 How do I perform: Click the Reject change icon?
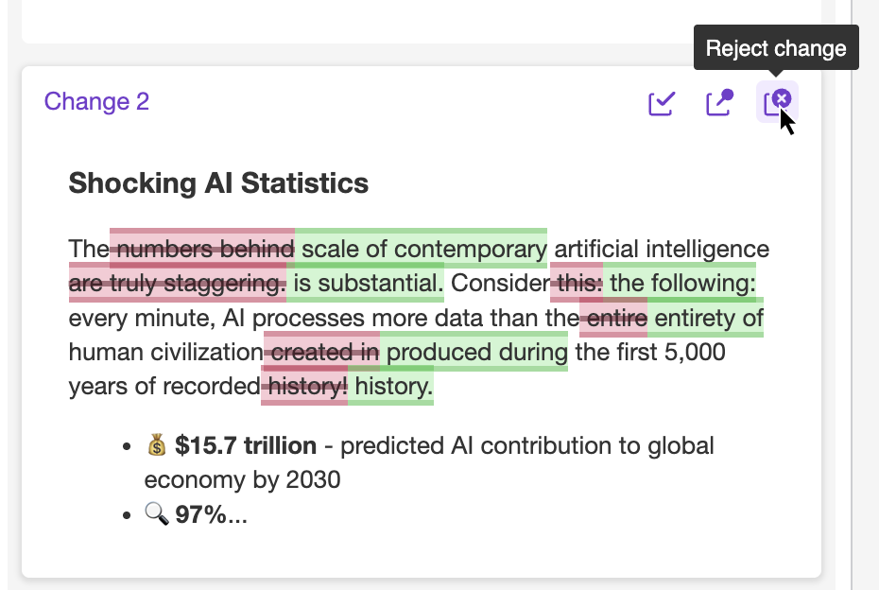779,101
